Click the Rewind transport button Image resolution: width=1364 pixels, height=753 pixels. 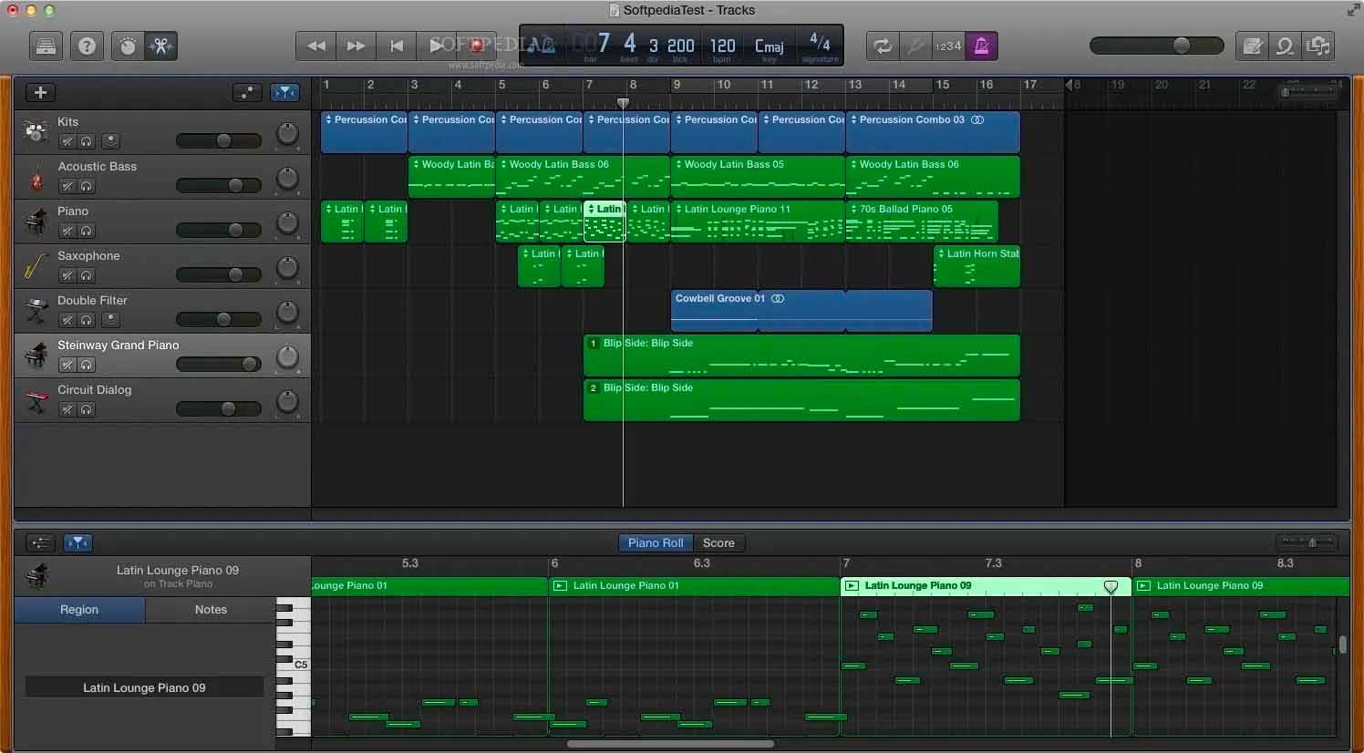(315, 46)
